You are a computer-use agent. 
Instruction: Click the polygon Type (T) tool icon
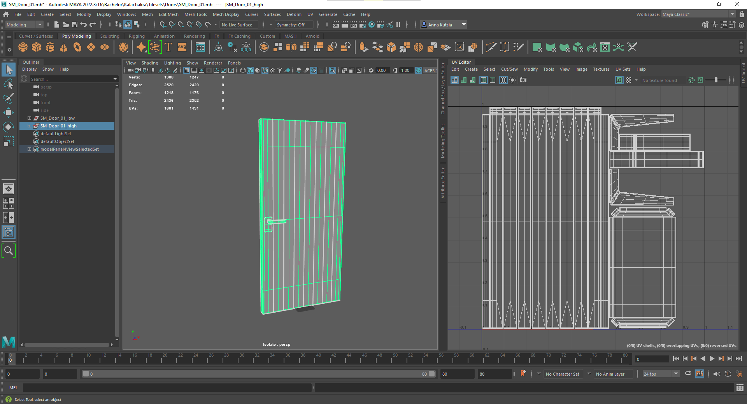click(168, 47)
